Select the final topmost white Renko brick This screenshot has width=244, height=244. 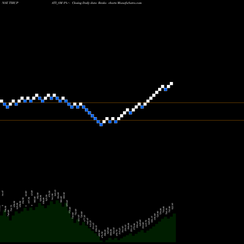[171, 83]
